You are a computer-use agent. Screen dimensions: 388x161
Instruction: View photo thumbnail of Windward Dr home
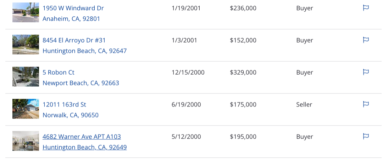[x=26, y=12]
